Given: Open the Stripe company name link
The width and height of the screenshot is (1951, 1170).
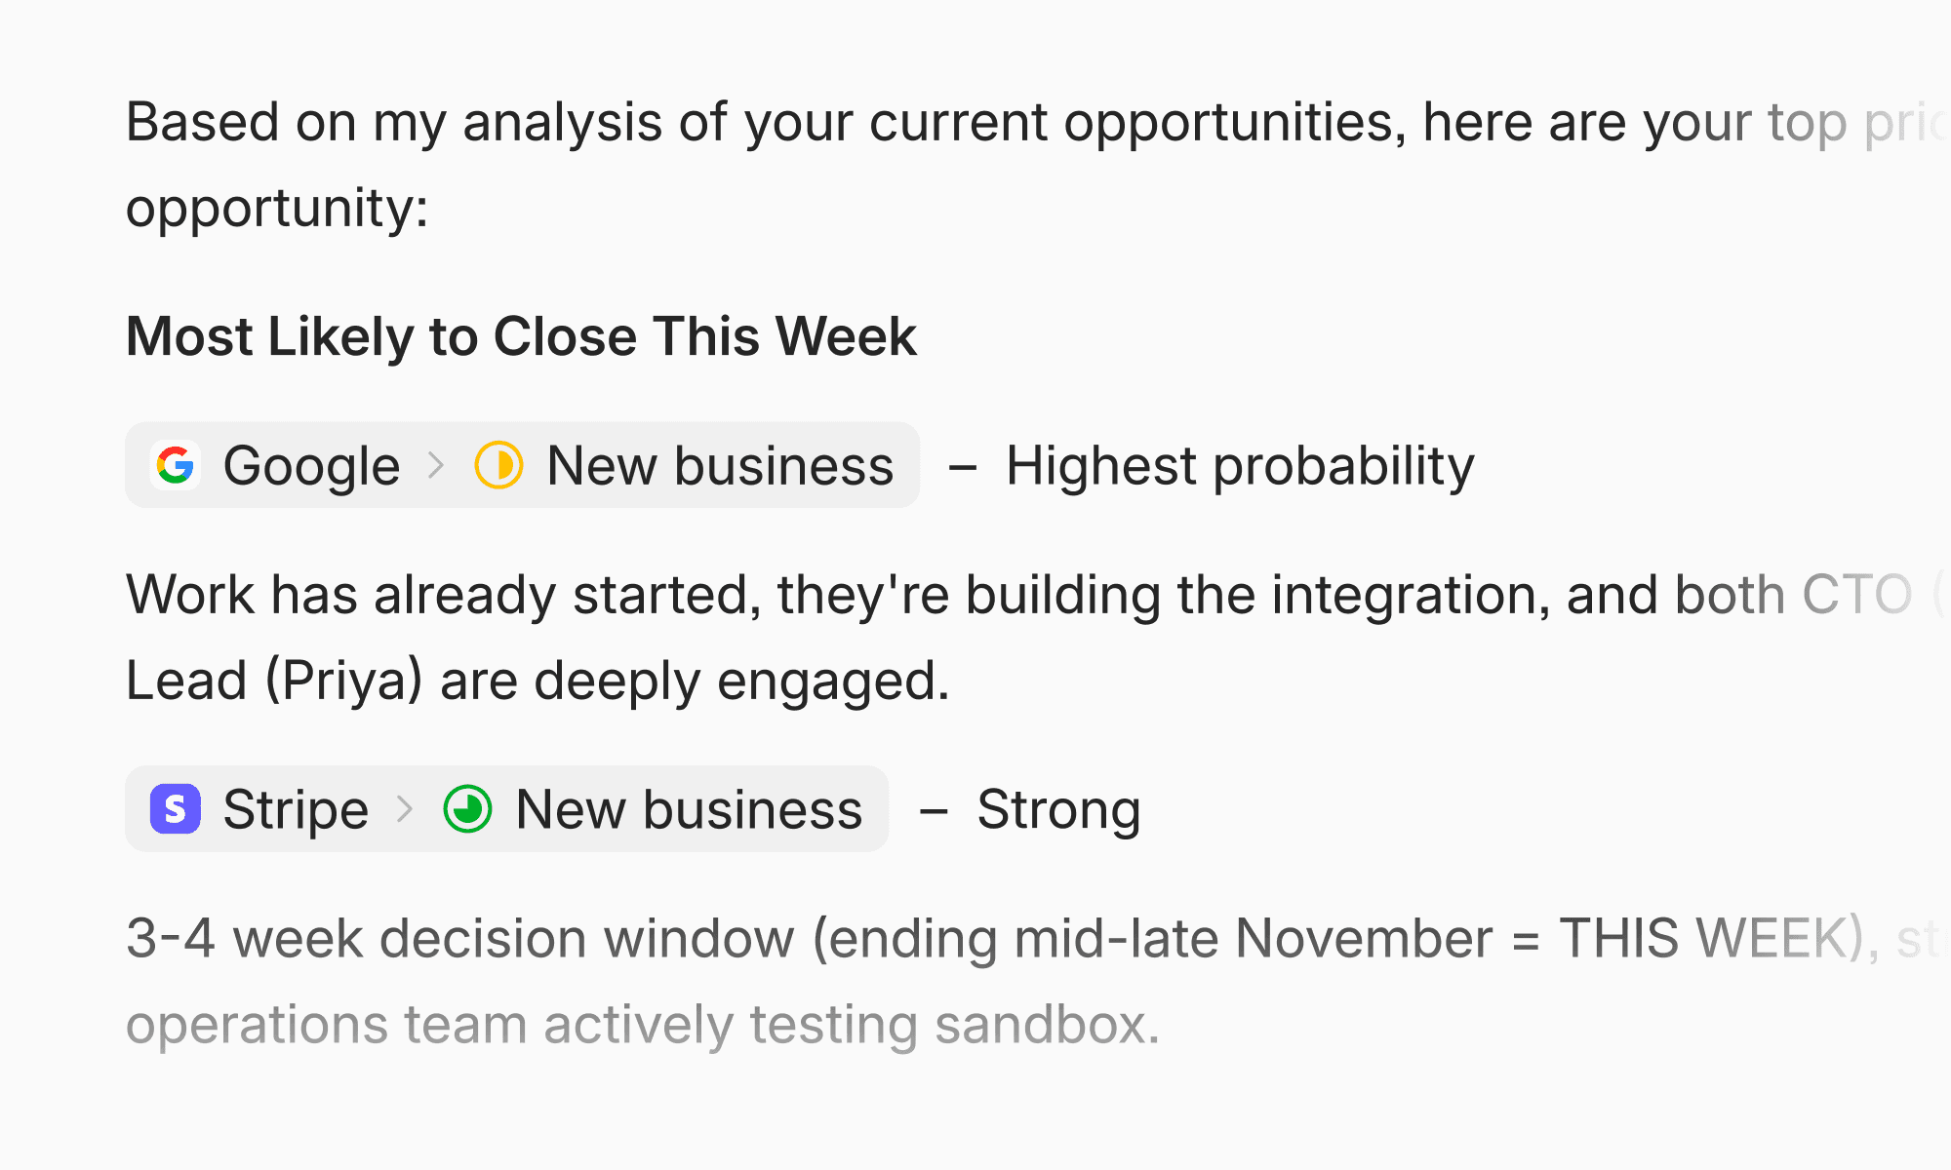Looking at the screenshot, I should point(296,809).
